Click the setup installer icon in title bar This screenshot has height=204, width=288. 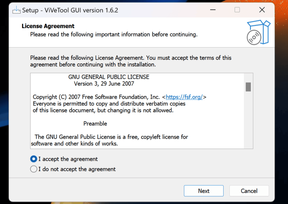pos(16,10)
